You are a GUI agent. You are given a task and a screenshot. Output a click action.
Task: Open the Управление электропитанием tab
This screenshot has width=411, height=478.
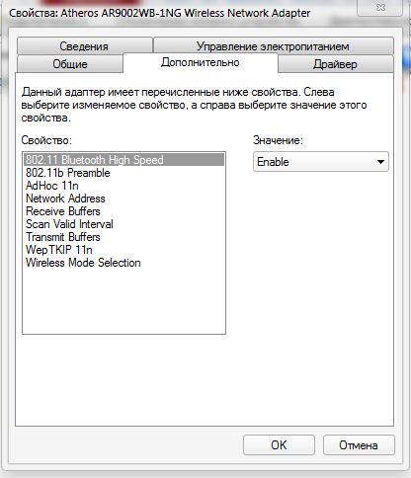[274, 46]
